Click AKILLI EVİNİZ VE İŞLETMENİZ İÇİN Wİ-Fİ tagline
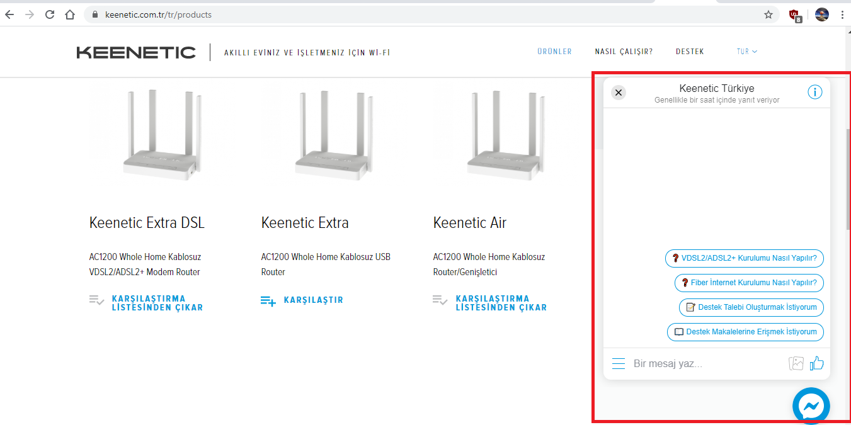The image size is (851, 425). (307, 53)
